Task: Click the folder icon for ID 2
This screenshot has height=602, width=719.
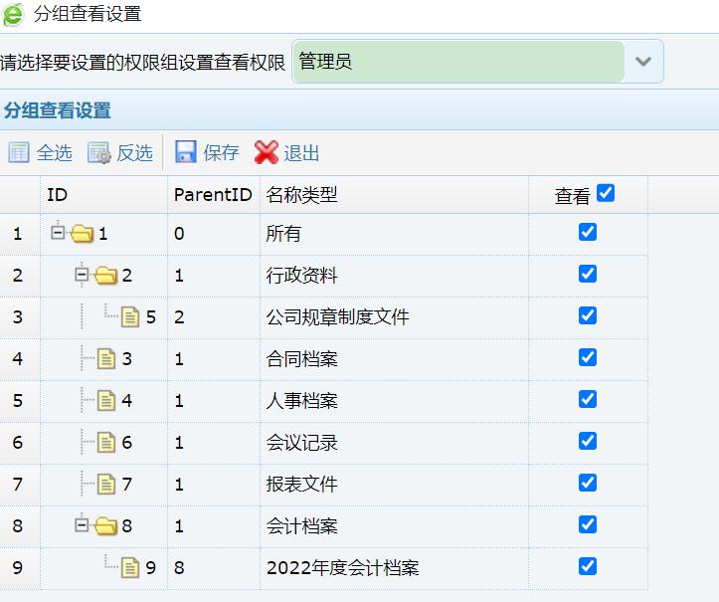Action: [105, 276]
